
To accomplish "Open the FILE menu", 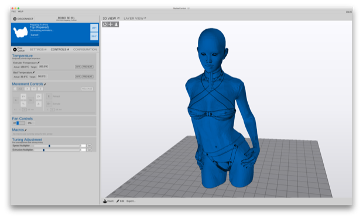I will pos(13,11).
